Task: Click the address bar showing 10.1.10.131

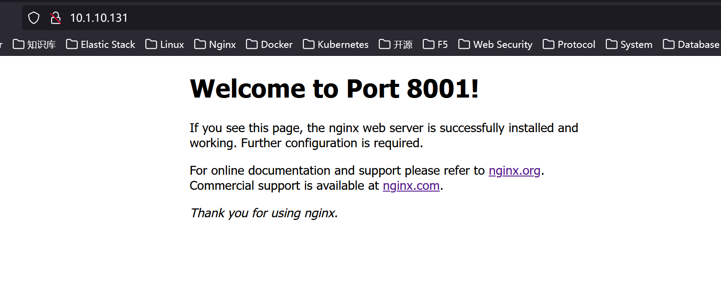Action: pyautogui.click(x=371, y=18)
